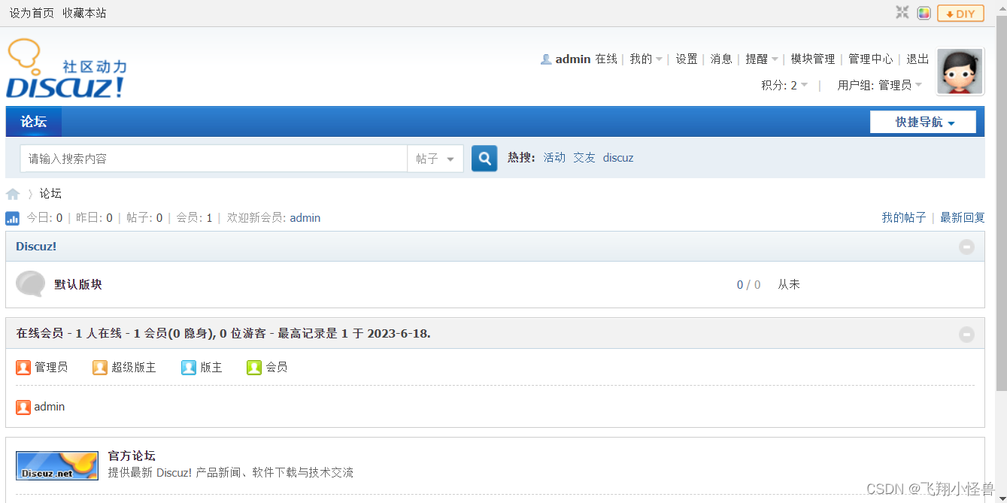Click the search input field
The width and height of the screenshot is (1007, 503).
click(211, 158)
